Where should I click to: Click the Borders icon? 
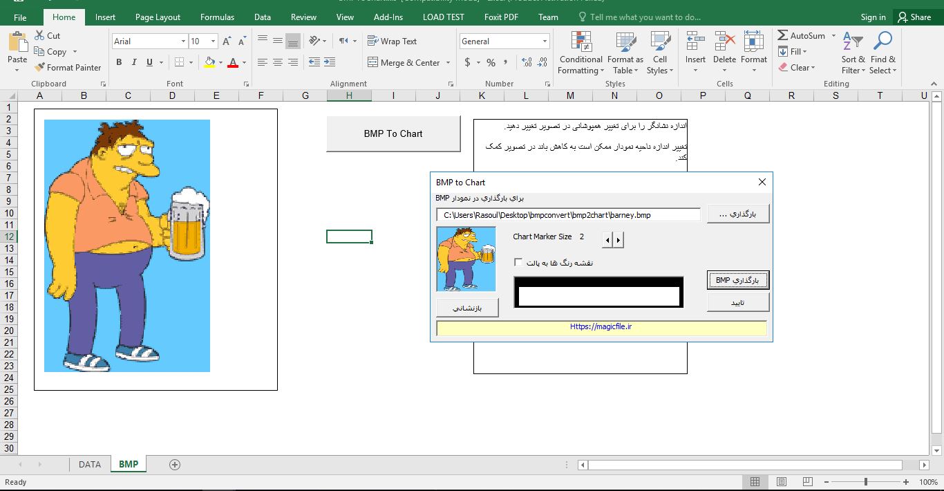(x=180, y=62)
